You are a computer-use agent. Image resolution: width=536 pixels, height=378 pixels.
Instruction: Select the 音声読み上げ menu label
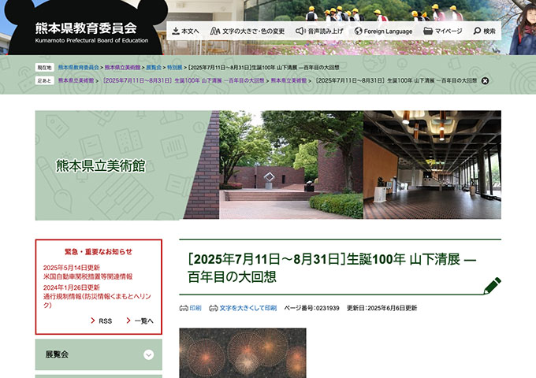click(326, 31)
